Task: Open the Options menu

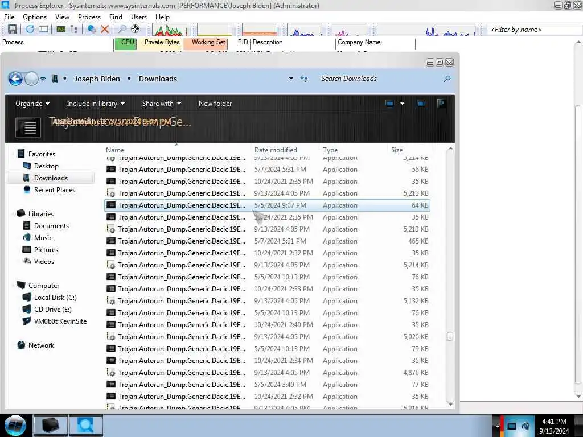Action: 35,17
